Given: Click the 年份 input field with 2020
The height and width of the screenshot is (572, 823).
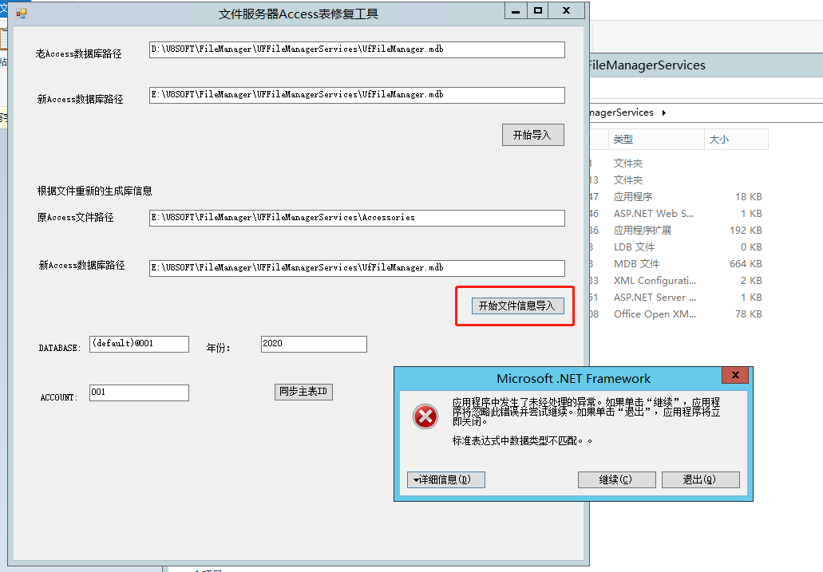Looking at the screenshot, I should 314,345.
